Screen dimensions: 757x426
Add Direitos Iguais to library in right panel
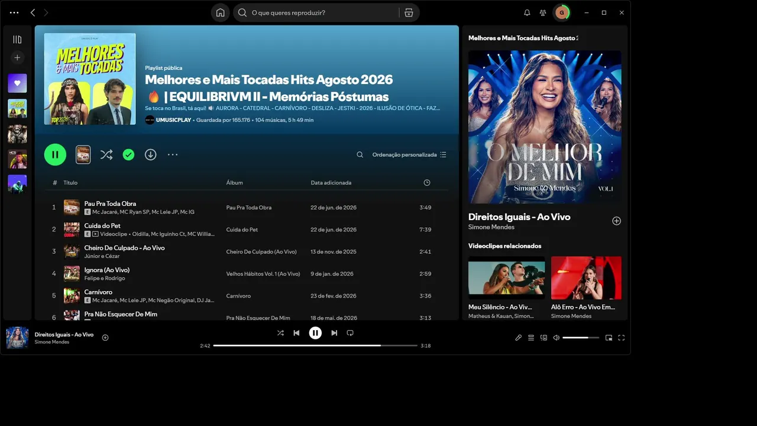coord(616,221)
